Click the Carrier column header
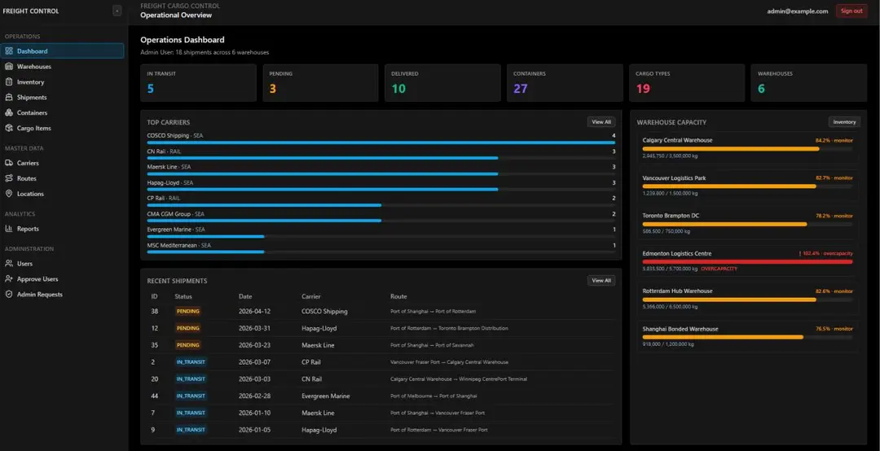This screenshot has height=451, width=880. point(311,296)
